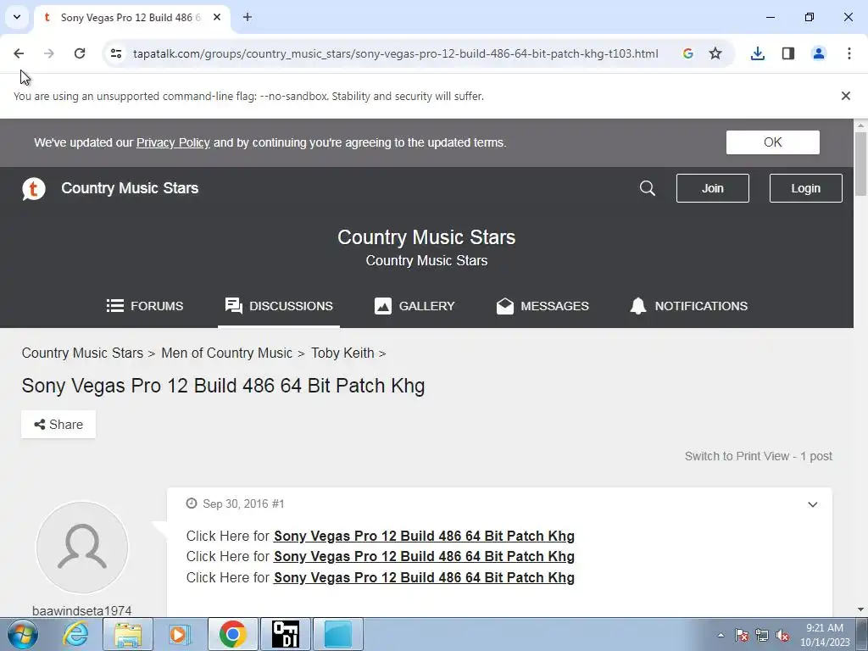The height and width of the screenshot is (651, 868).
Task: Open Windows Media Player from taskbar
Action: pos(180,634)
